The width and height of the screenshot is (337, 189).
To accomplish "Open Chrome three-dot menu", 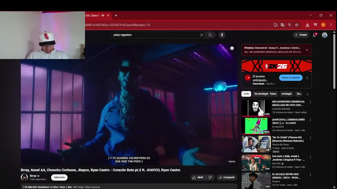I will click(x=331, y=25).
